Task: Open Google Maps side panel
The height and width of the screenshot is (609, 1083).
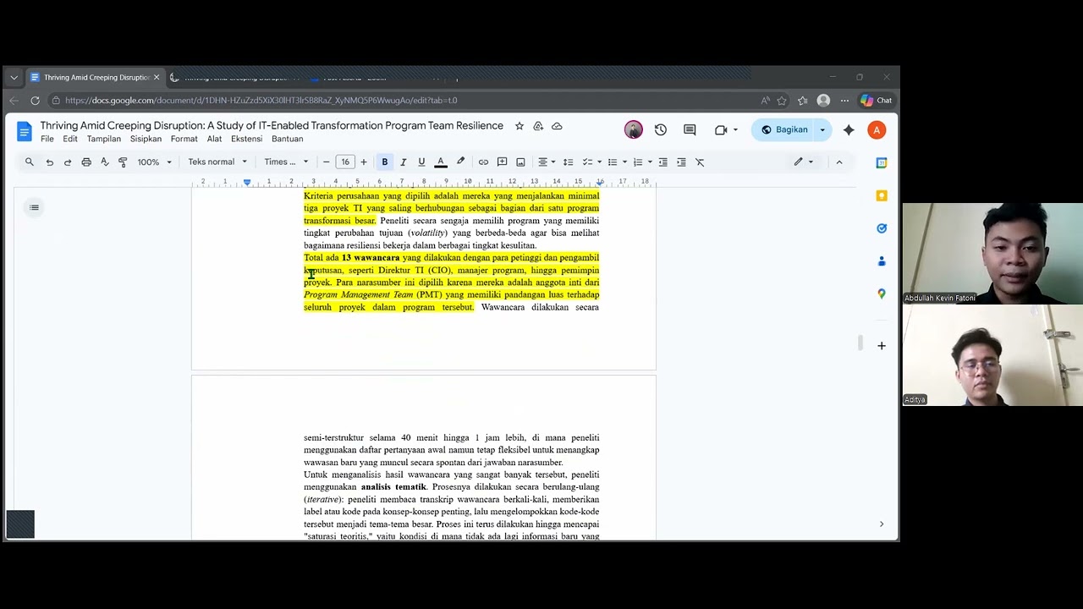Action: click(882, 294)
